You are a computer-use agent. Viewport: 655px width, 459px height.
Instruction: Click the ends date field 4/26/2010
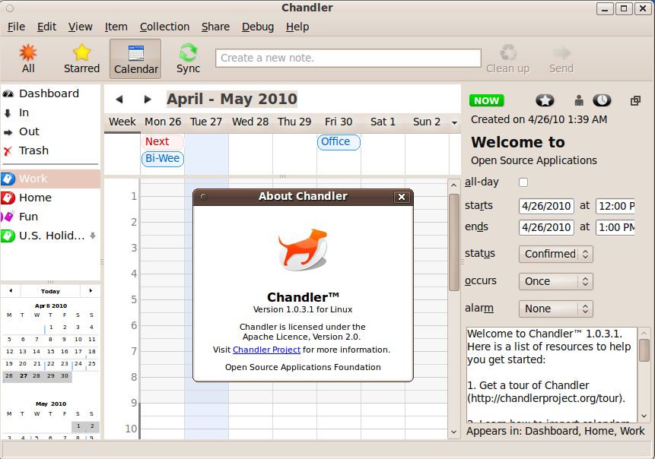[546, 227]
